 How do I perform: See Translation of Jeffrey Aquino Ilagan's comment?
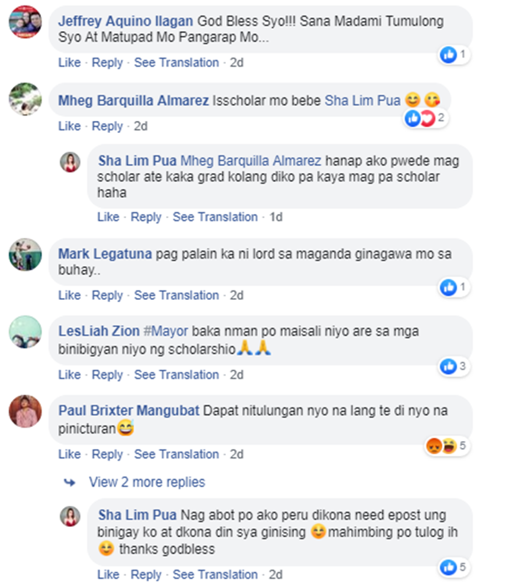click(177, 63)
